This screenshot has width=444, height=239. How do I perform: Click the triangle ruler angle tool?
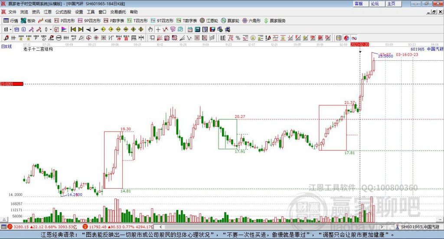[x=81, y=38]
